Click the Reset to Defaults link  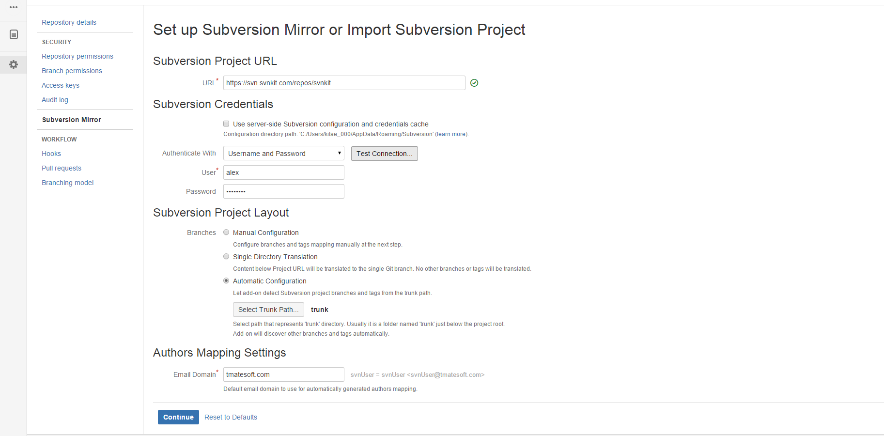(x=231, y=417)
